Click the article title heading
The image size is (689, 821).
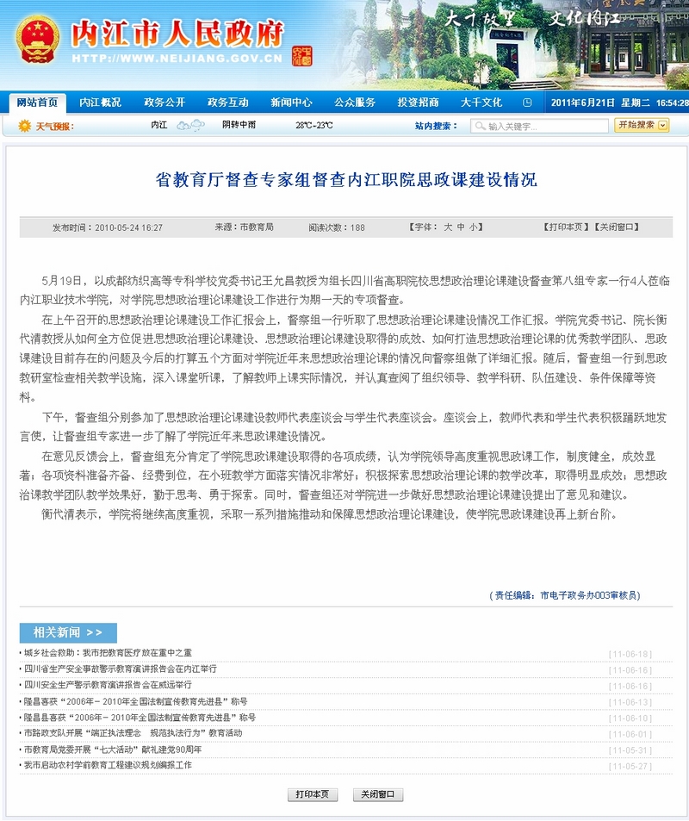pyautogui.click(x=346, y=179)
